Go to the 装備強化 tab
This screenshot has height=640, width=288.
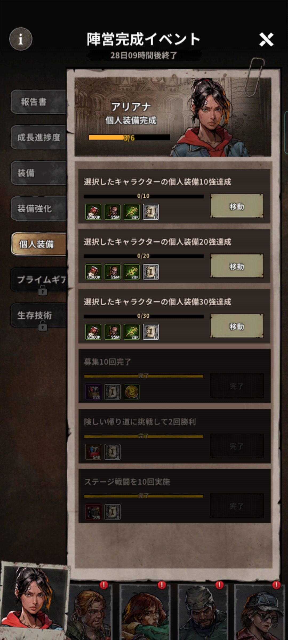click(x=38, y=209)
